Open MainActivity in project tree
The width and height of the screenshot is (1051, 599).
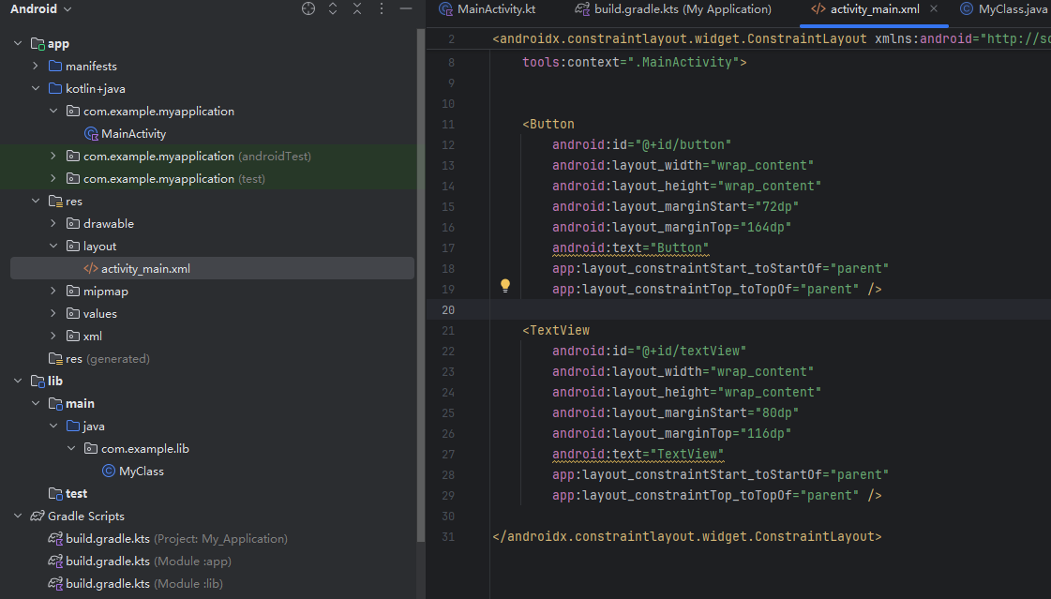pos(133,134)
